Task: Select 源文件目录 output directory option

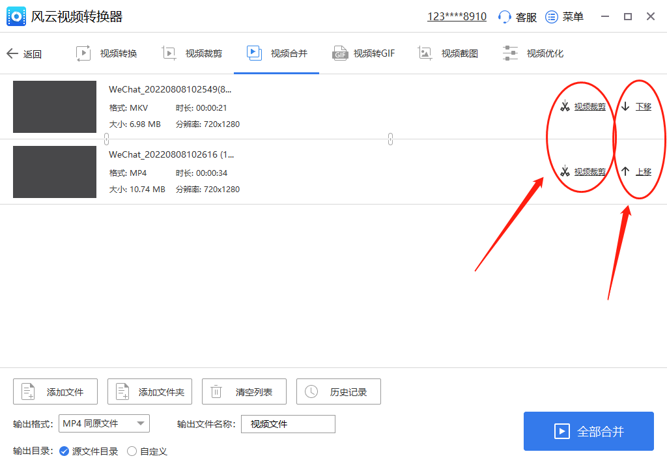Action: (x=64, y=451)
